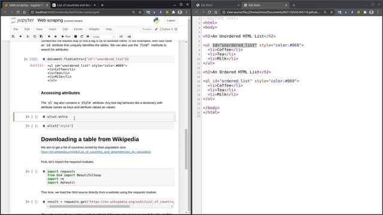Click the Run button

(66, 36)
